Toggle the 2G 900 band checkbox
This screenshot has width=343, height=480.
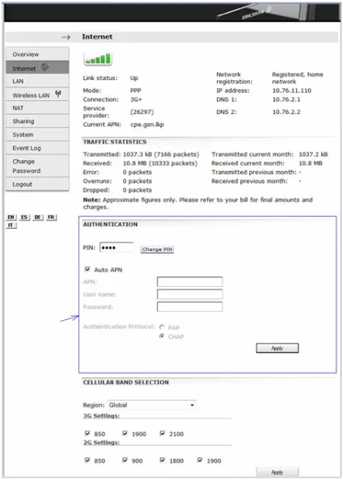(125, 460)
